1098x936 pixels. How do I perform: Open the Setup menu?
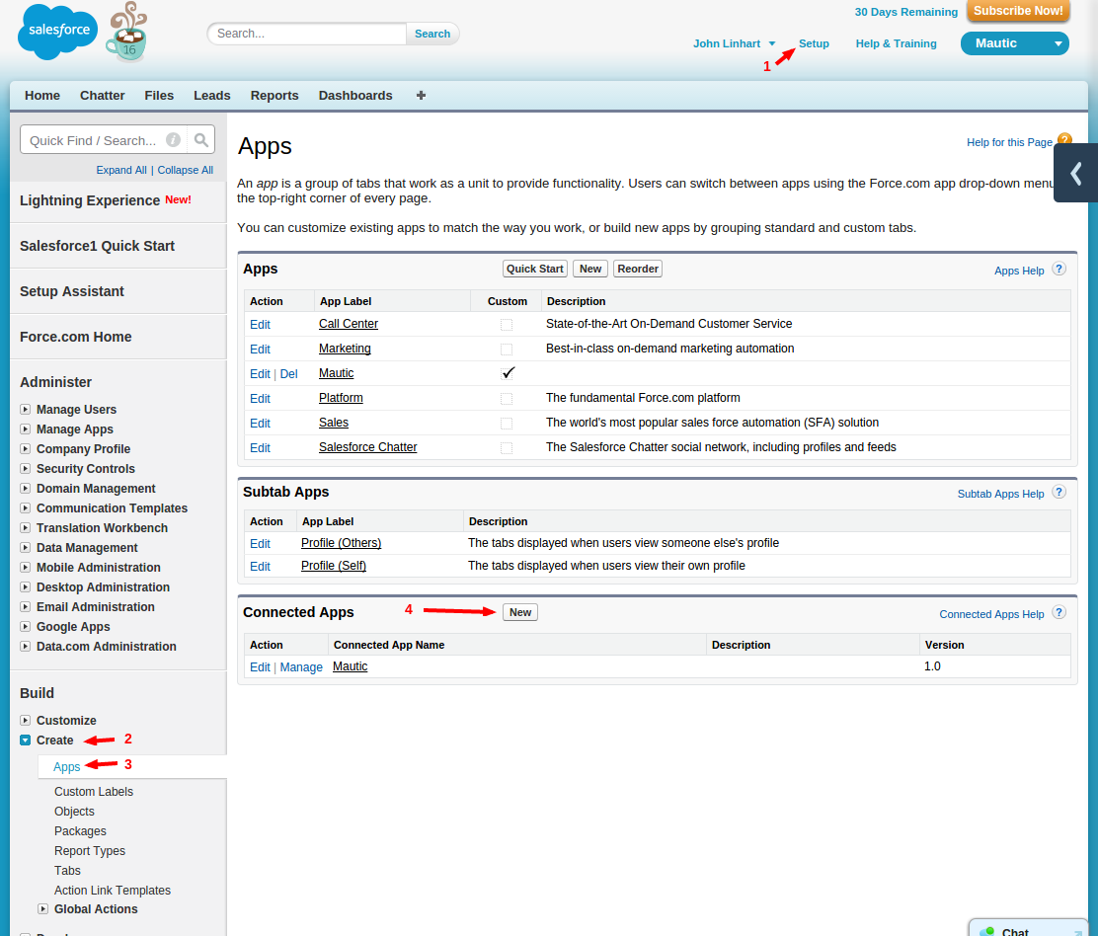[814, 43]
